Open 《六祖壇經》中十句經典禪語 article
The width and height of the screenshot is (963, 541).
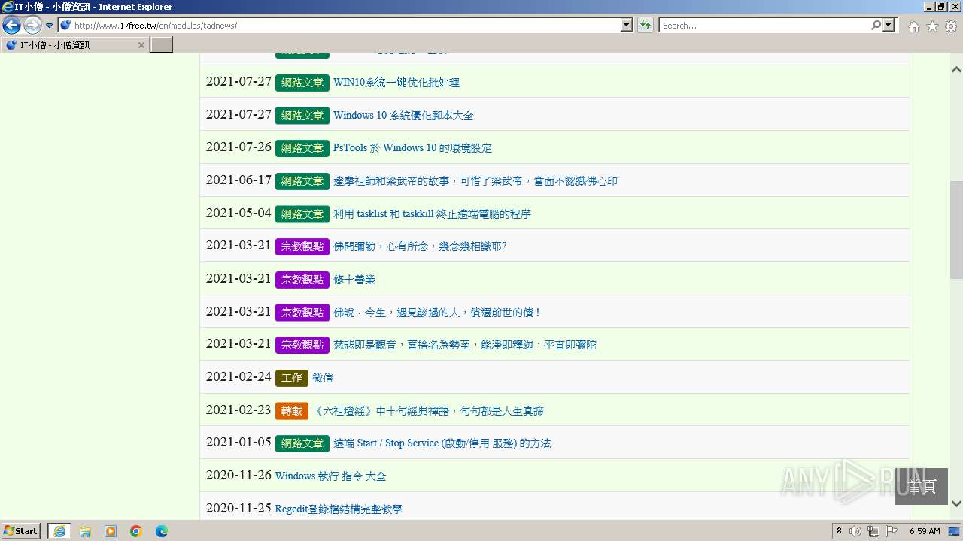pyautogui.click(x=428, y=411)
